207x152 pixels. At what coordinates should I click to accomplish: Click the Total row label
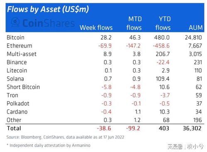pos(14,128)
